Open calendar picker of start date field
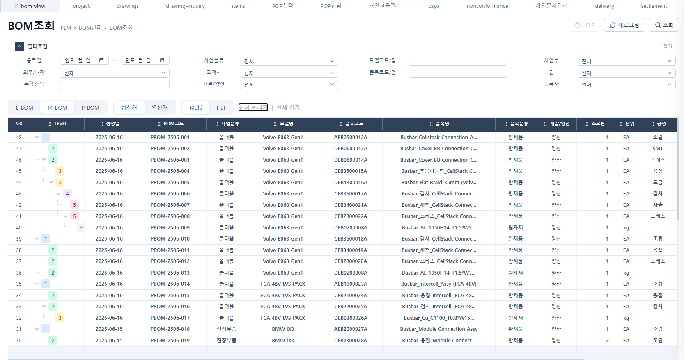 click(x=101, y=60)
